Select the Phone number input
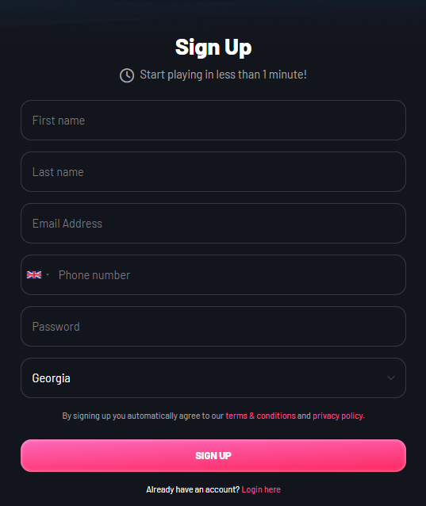Viewport: 426px width, 506px height. [229, 275]
